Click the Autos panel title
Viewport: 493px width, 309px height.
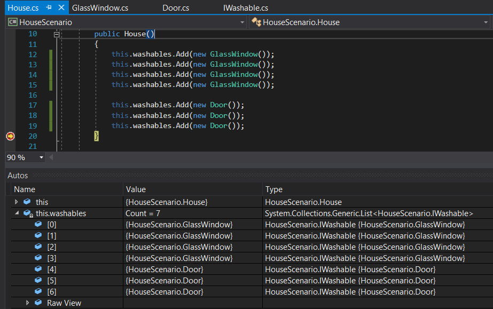coord(18,176)
